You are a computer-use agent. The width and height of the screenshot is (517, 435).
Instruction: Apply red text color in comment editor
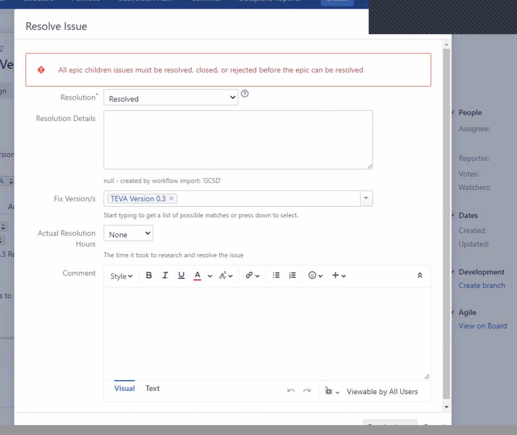197,275
